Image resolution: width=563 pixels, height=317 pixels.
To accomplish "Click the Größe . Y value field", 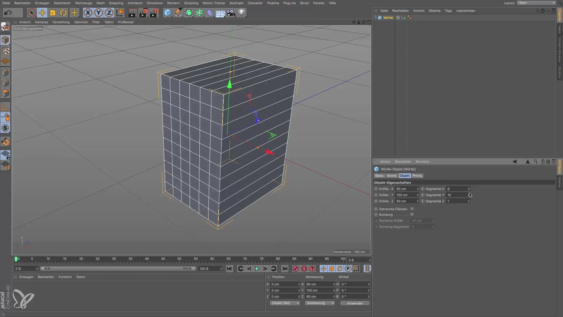I will tap(405, 195).
